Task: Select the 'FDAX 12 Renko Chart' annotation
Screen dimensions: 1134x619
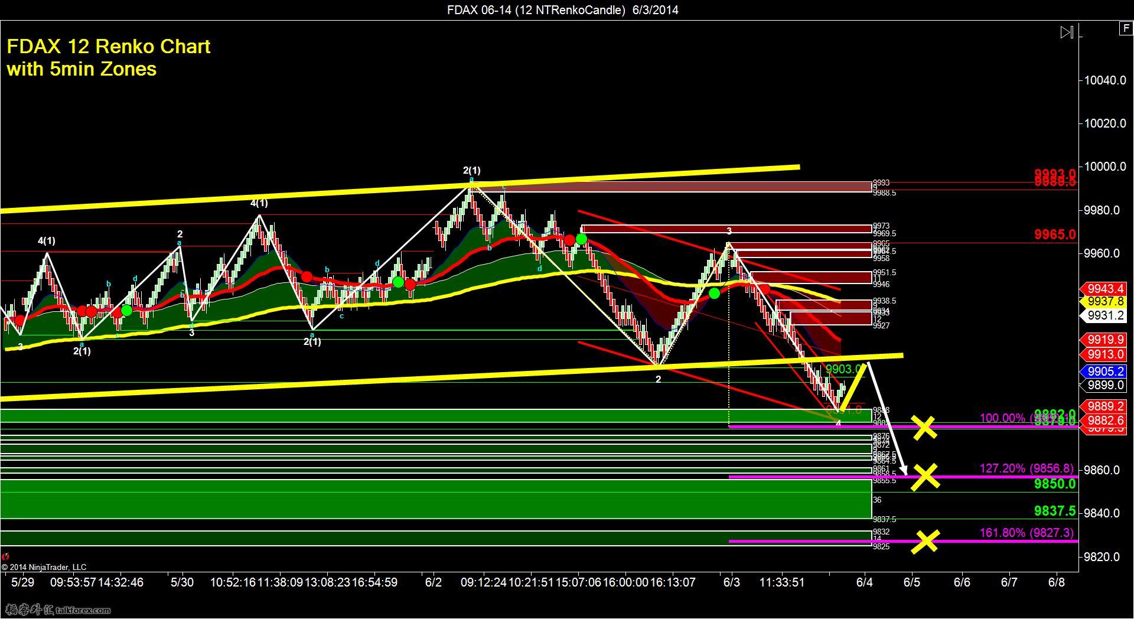Action: 109,47
